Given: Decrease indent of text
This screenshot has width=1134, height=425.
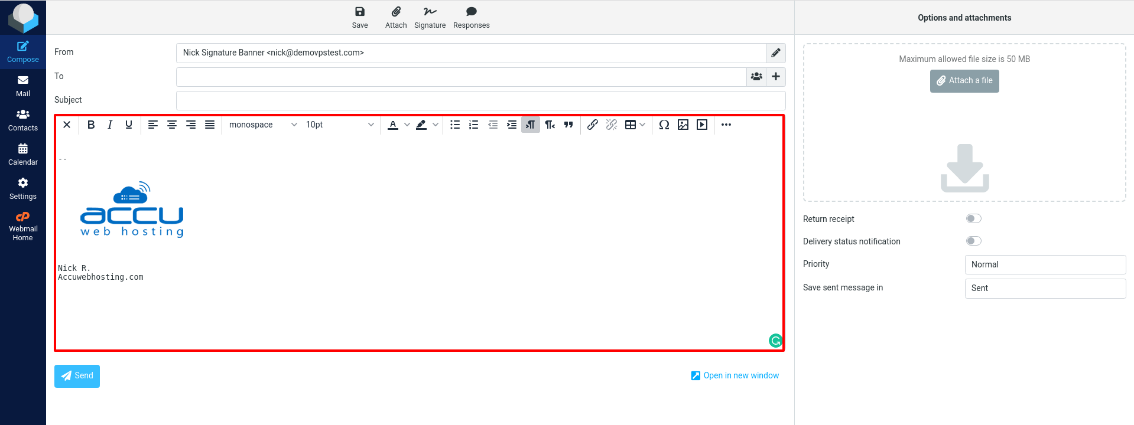Looking at the screenshot, I should pyautogui.click(x=493, y=125).
